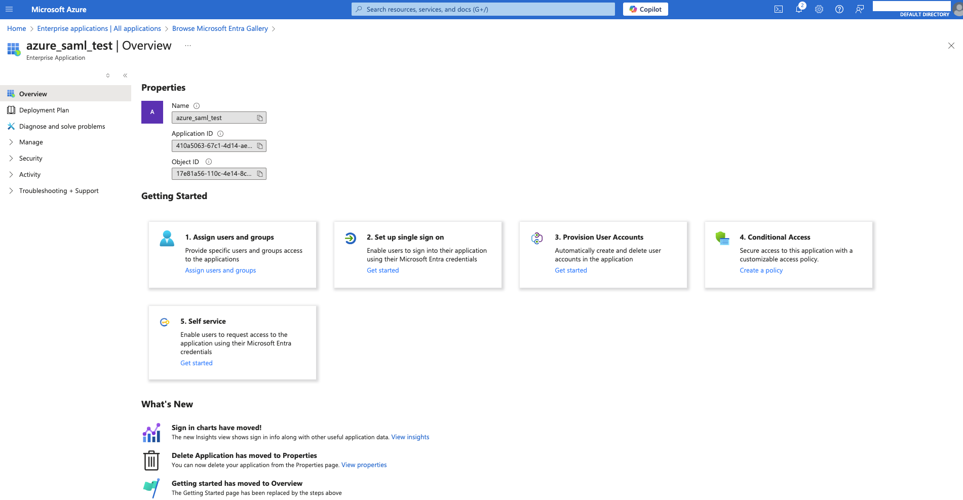The width and height of the screenshot is (963, 500).
Task: Open the Azure portal hamburger menu
Action: click(9, 9)
